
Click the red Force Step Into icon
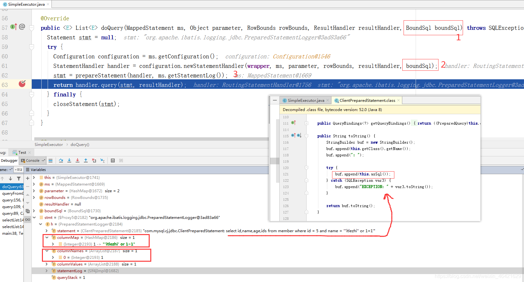pyautogui.click(x=78, y=161)
